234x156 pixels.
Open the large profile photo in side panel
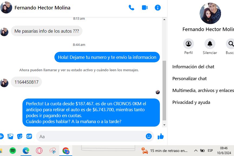pyautogui.click(x=210, y=13)
